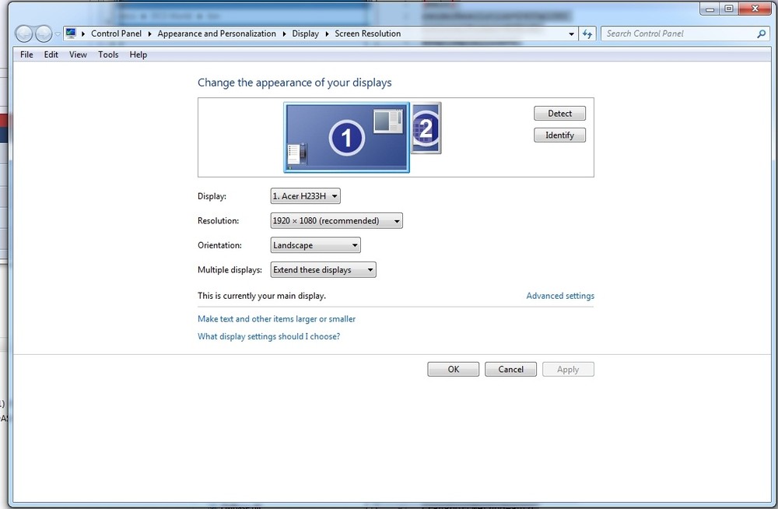This screenshot has height=509, width=778.
Task: Expand the chevron after Control Panel breadcrumb
Action: tap(149, 33)
